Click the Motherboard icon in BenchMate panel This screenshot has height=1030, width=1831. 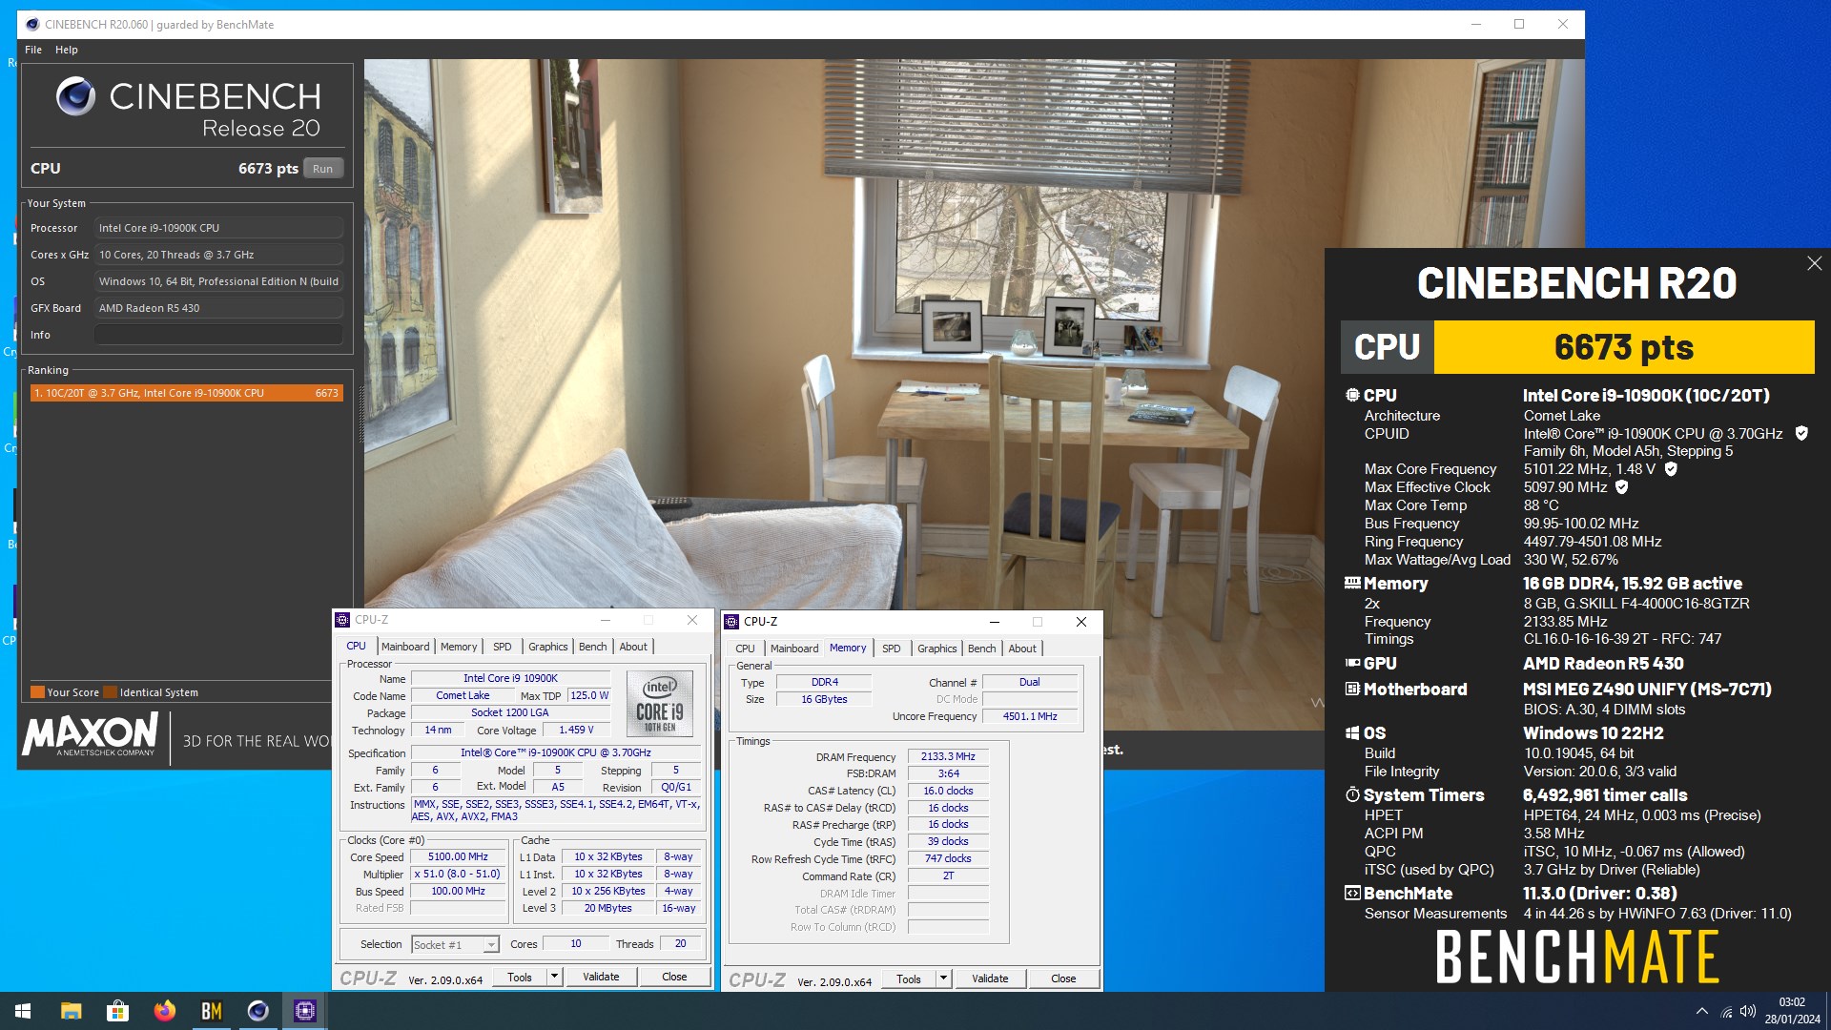[1352, 689]
